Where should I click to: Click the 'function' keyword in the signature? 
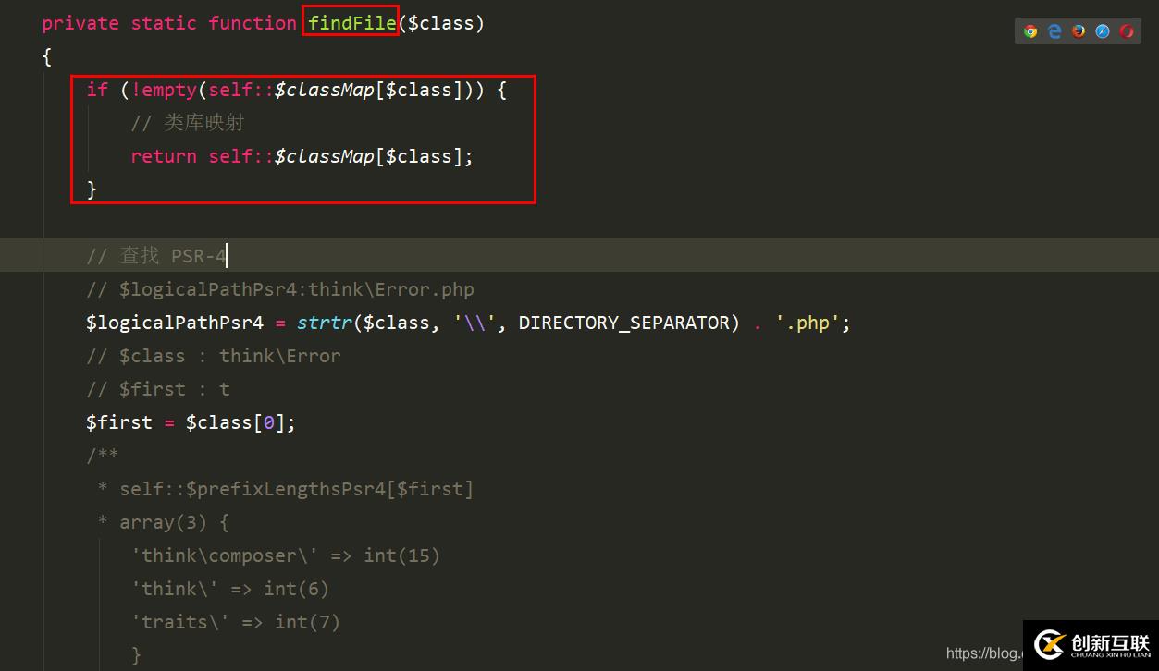[x=253, y=23]
